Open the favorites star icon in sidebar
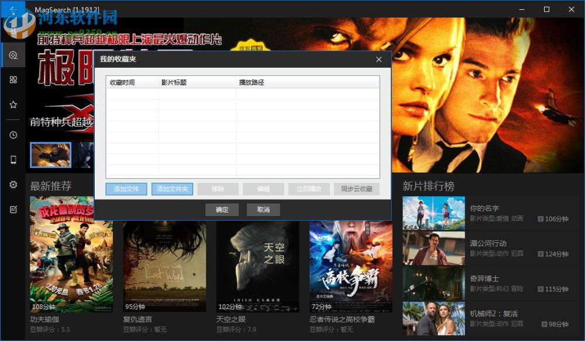Viewport: 585px width, 341px height. 13,105
